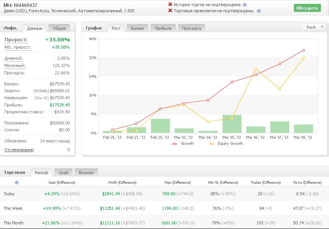This screenshot has height=229, width=329.
Task: Click the monthly value '128.32%'
Action: [x=61, y=65]
